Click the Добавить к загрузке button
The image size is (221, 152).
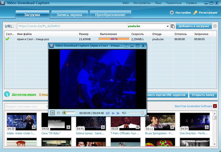(x=194, y=26)
